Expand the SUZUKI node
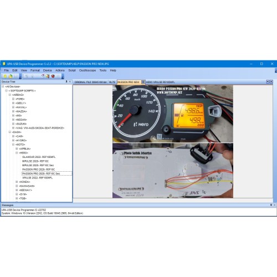The width and height of the screenshot is (277, 277). (13, 124)
